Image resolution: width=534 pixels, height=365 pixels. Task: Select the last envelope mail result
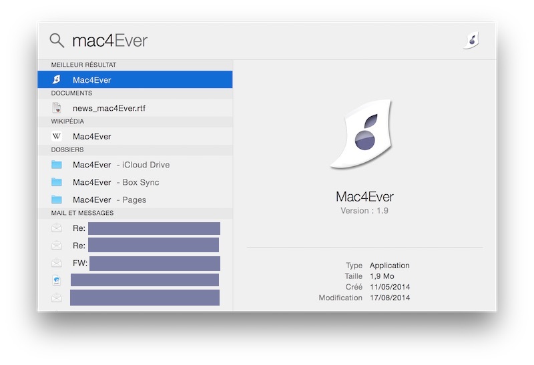click(57, 298)
